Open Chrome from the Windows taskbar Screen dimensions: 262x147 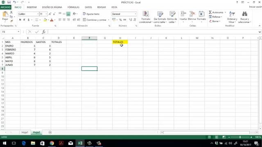[52, 143]
